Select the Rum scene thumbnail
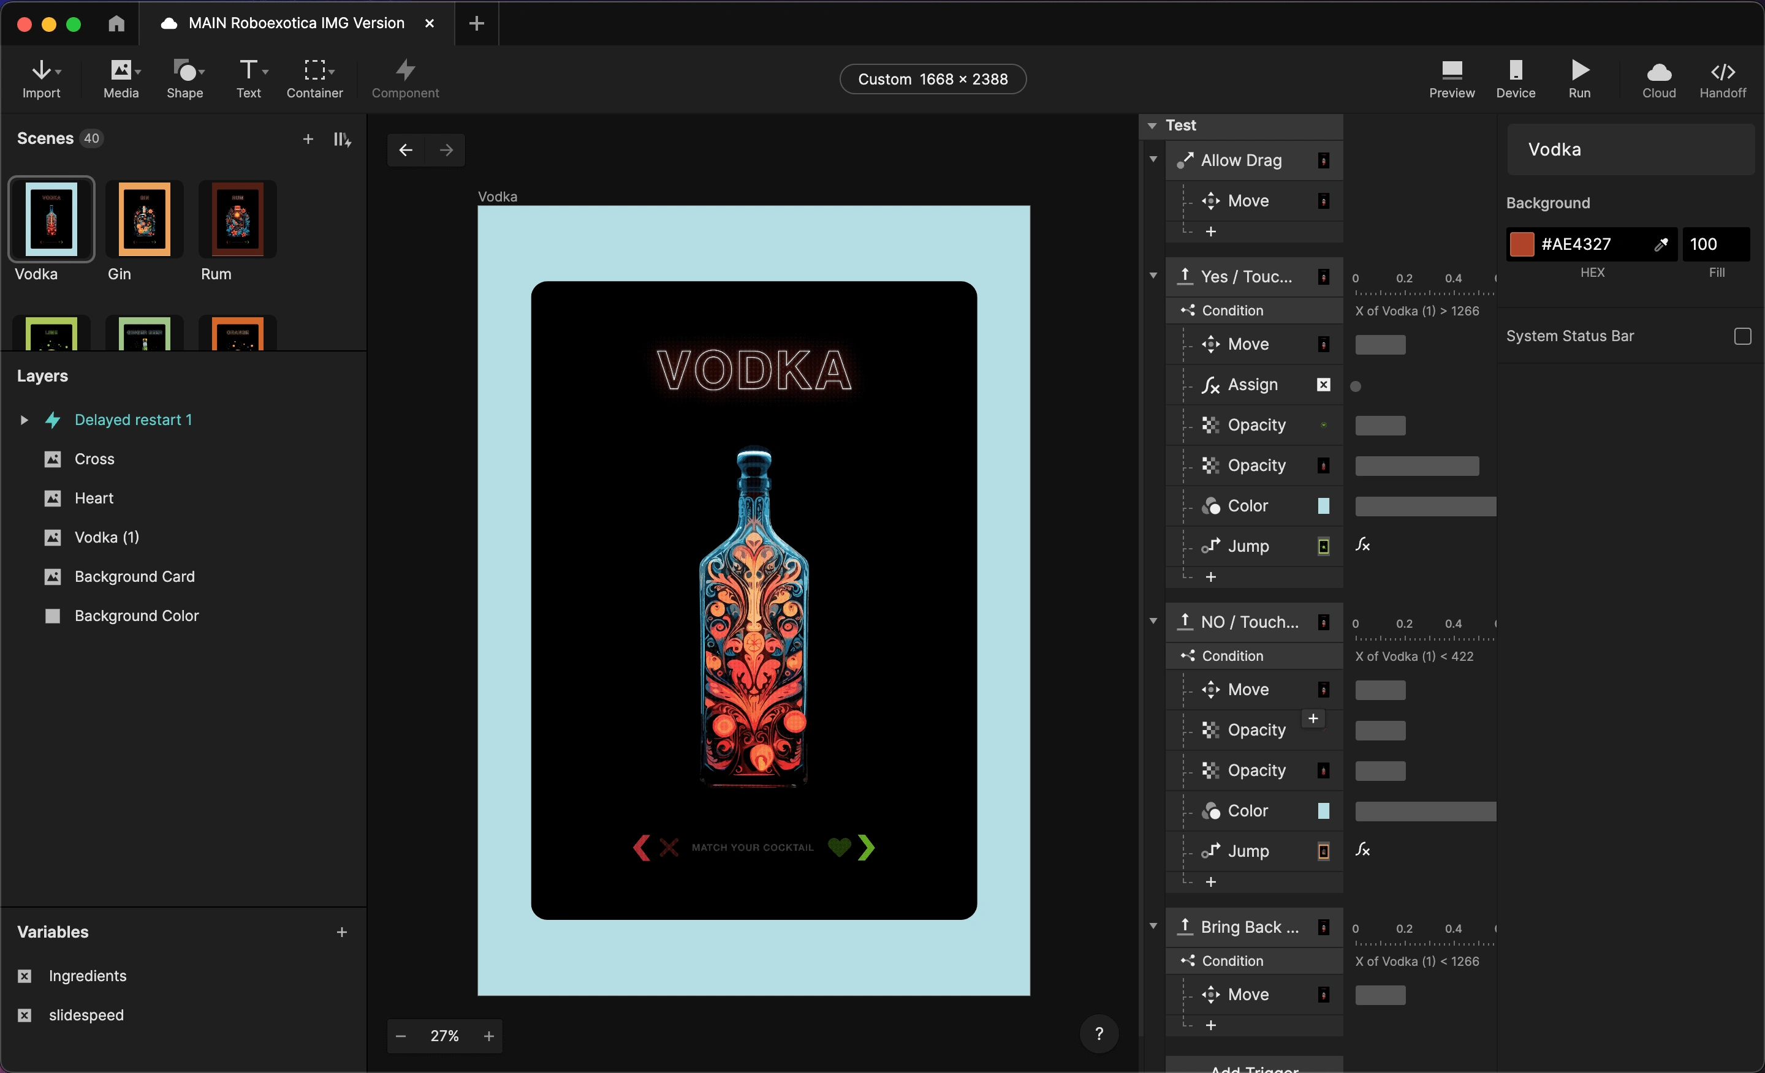 pyautogui.click(x=237, y=219)
